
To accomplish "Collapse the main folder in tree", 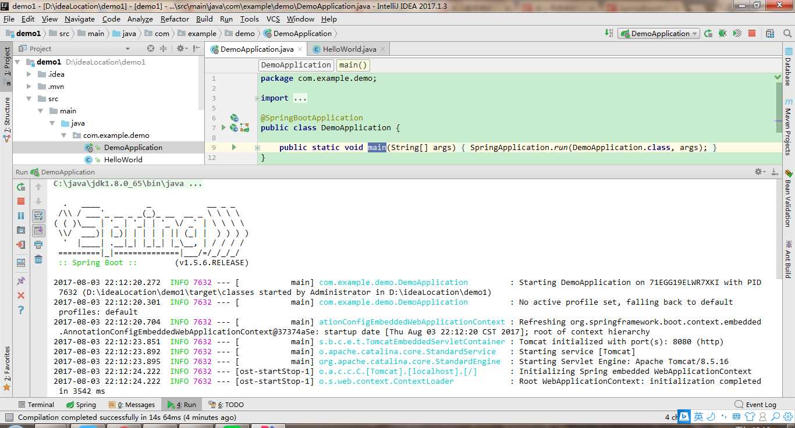I will pyautogui.click(x=41, y=111).
